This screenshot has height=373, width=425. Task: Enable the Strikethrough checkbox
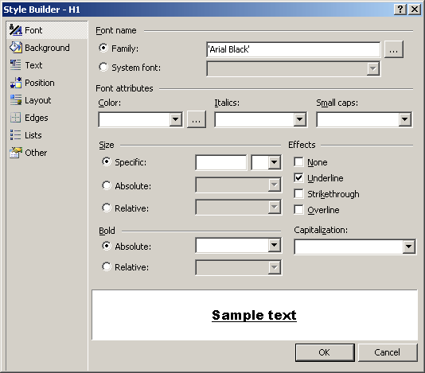(298, 194)
